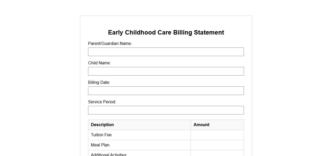Click the 'Parent/Guardian Name:' label
332x156 pixels.
coord(110,44)
